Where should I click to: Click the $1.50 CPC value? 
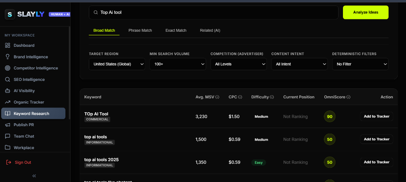(x=234, y=117)
